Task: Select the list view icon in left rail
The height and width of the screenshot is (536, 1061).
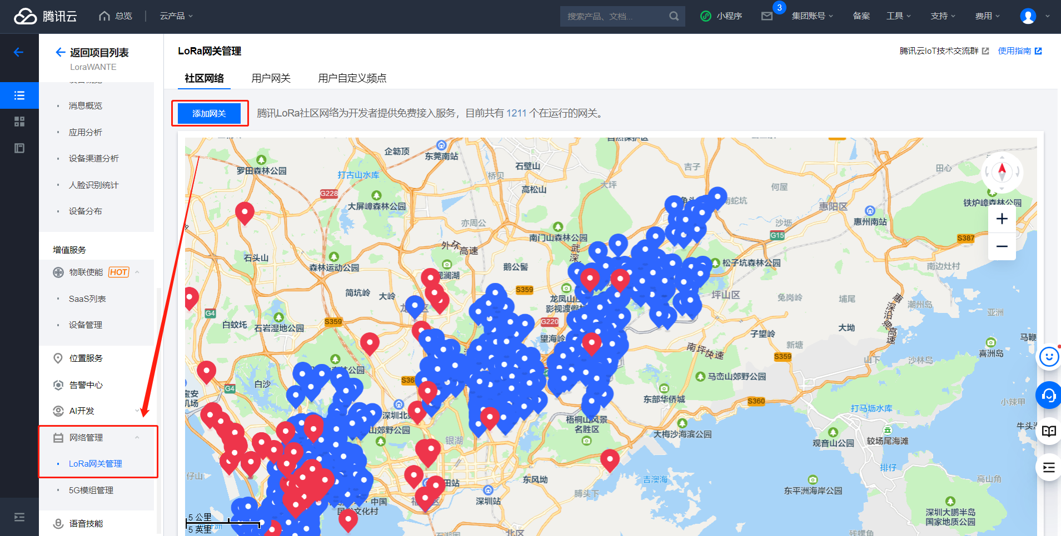Action: pos(19,95)
